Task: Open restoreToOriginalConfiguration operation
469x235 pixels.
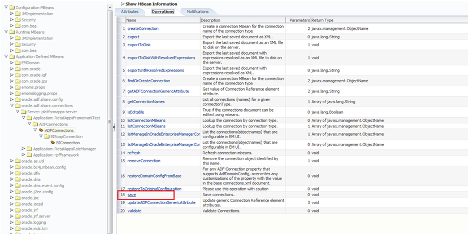Action: tap(154, 189)
